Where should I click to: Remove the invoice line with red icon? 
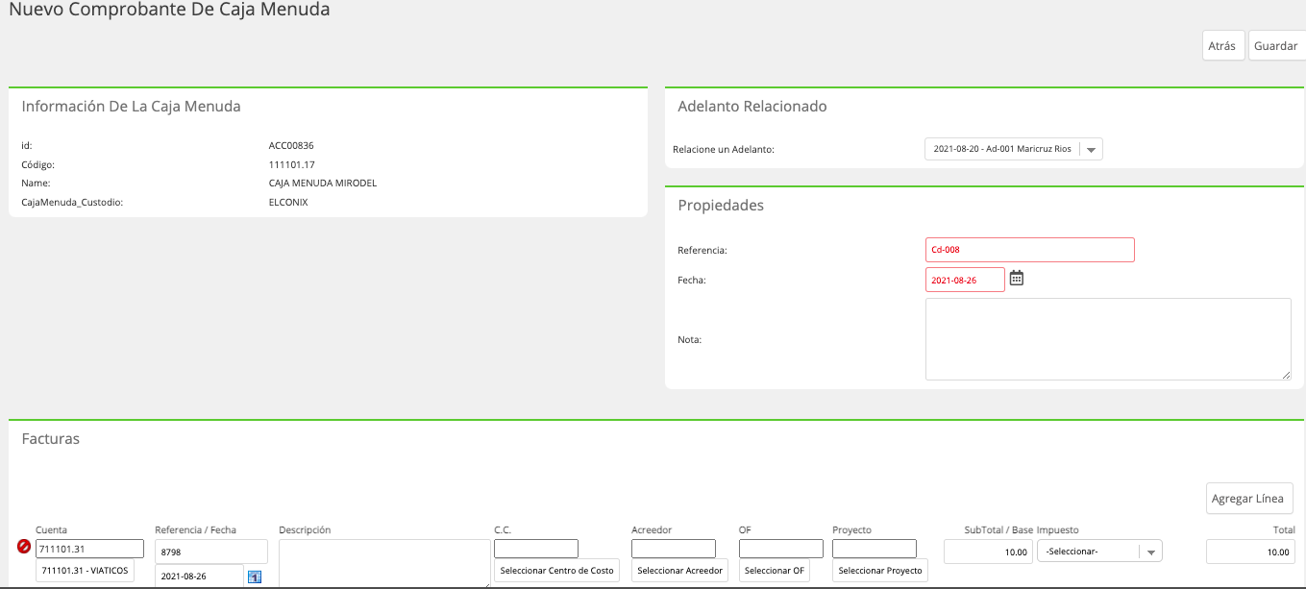click(x=24, y=547)
